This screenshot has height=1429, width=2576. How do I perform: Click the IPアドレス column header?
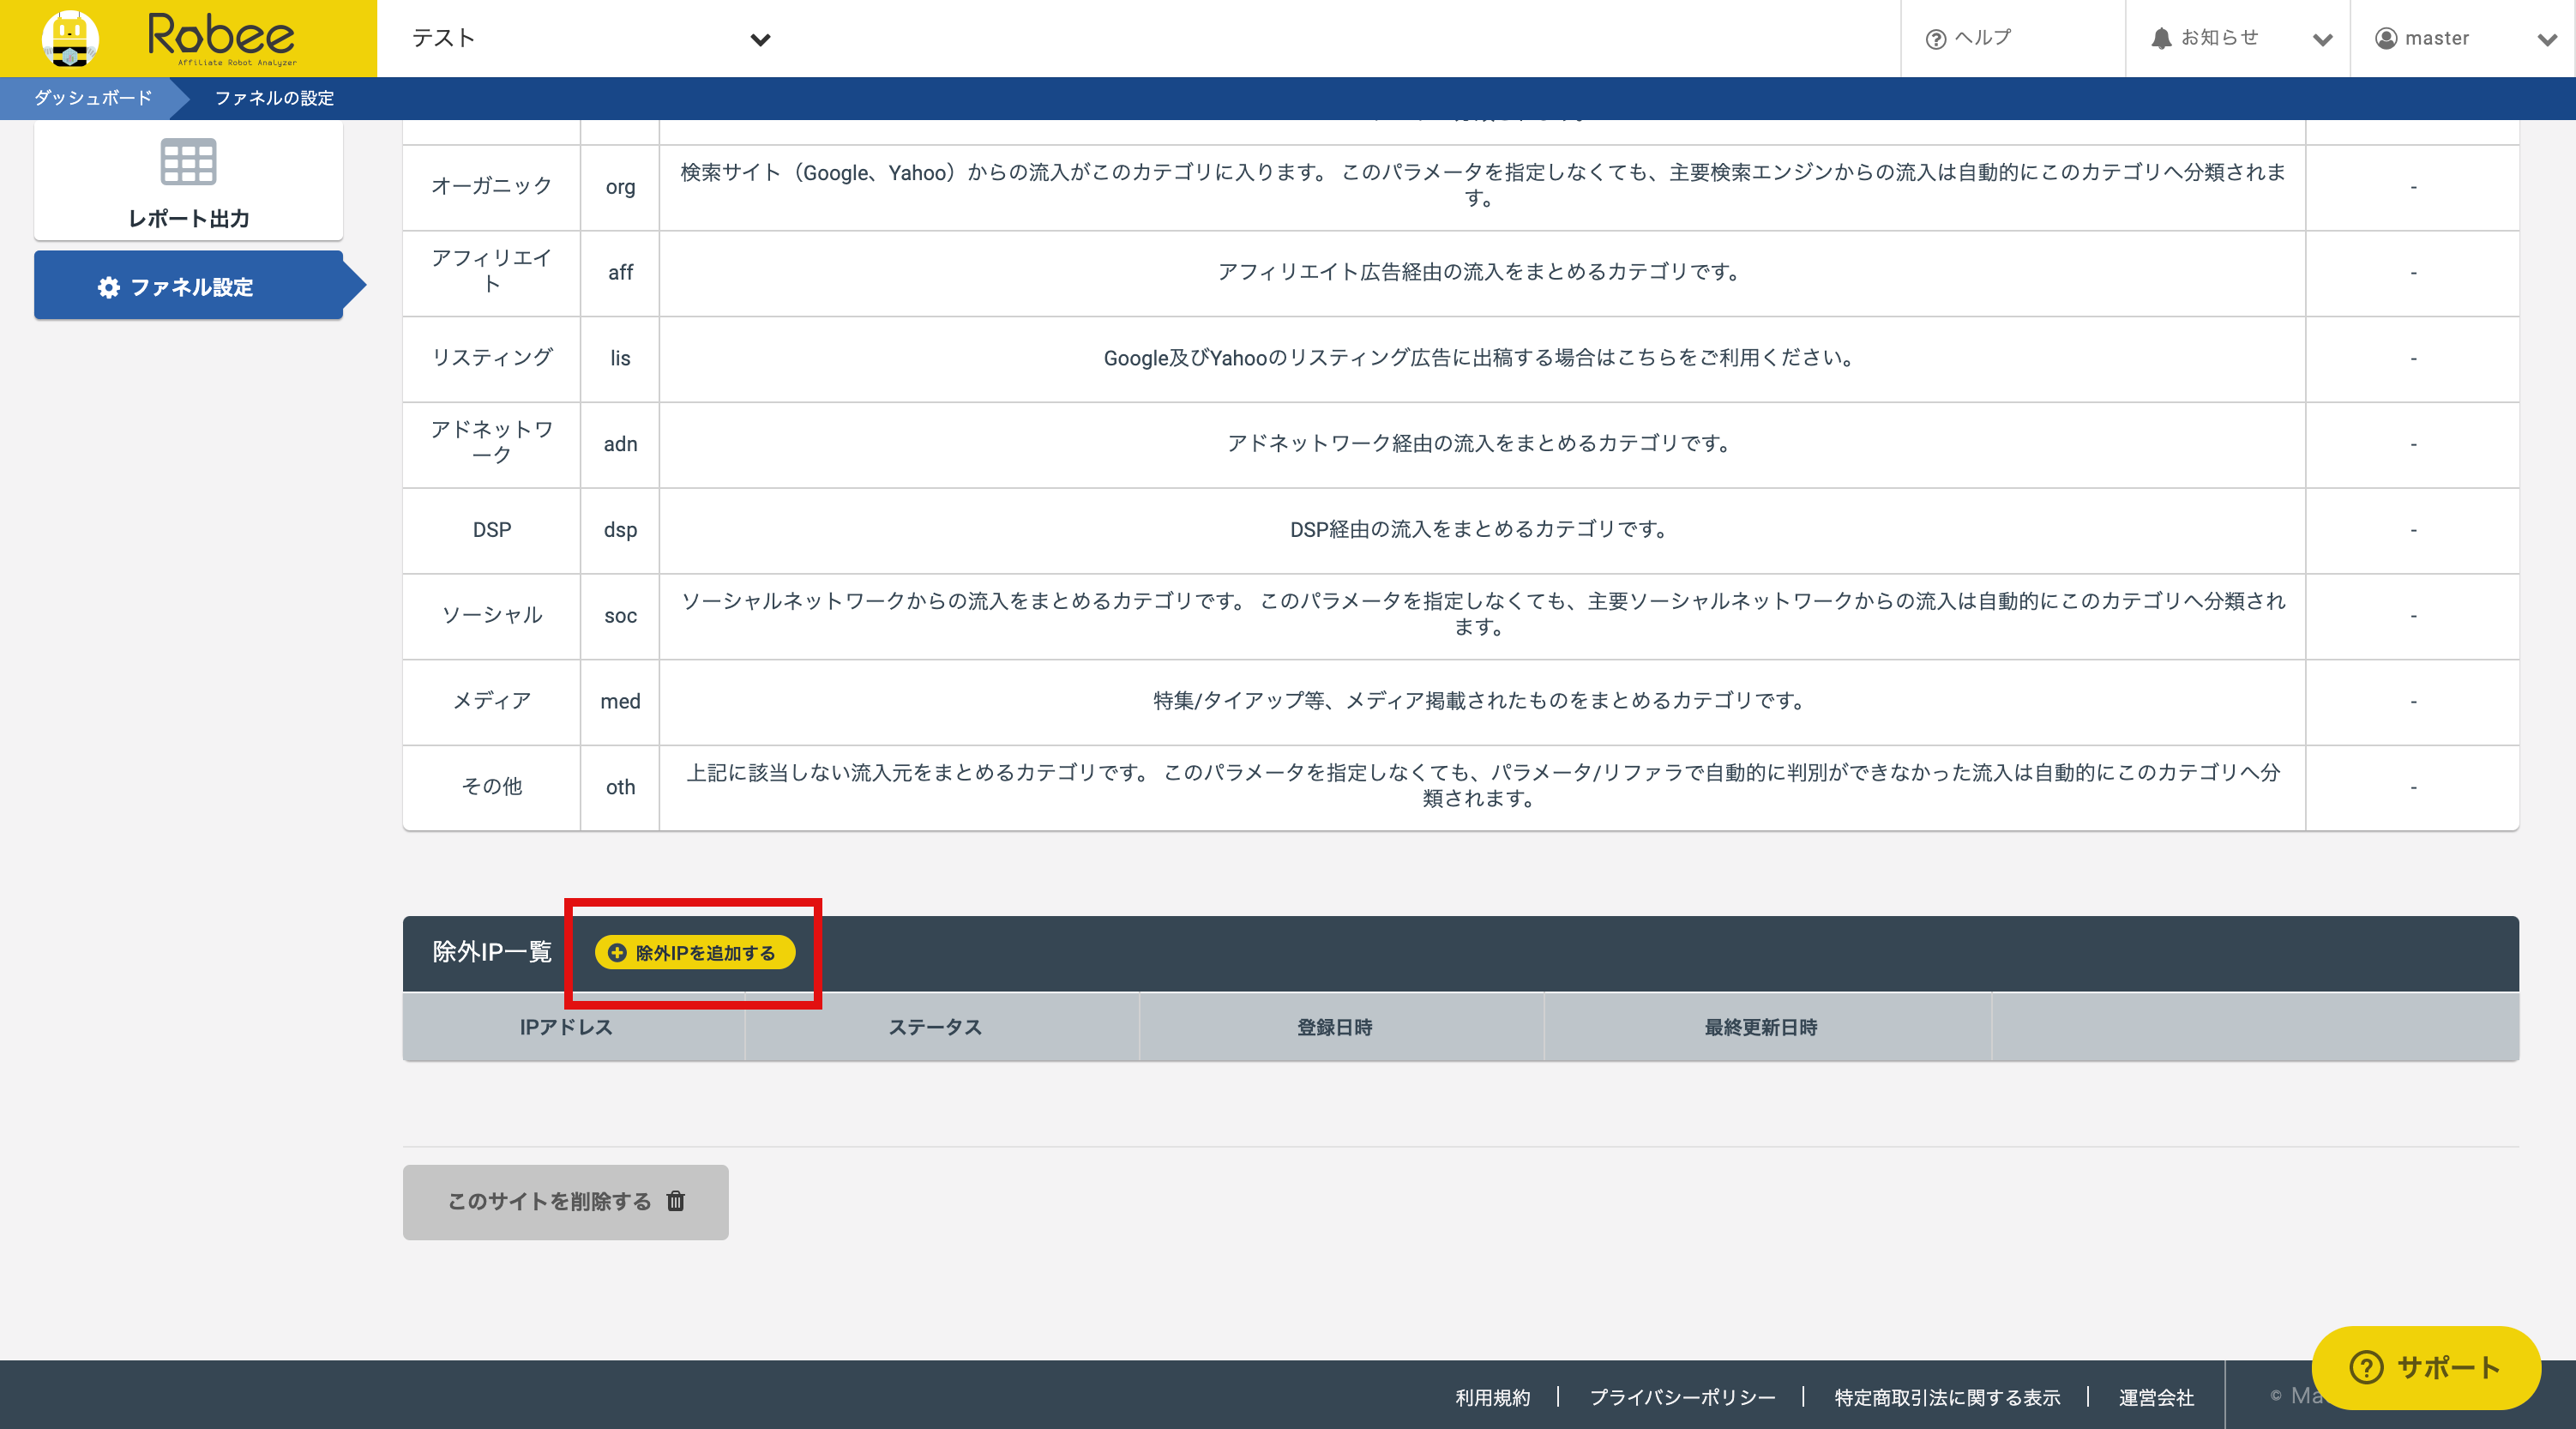[566, 1027]
